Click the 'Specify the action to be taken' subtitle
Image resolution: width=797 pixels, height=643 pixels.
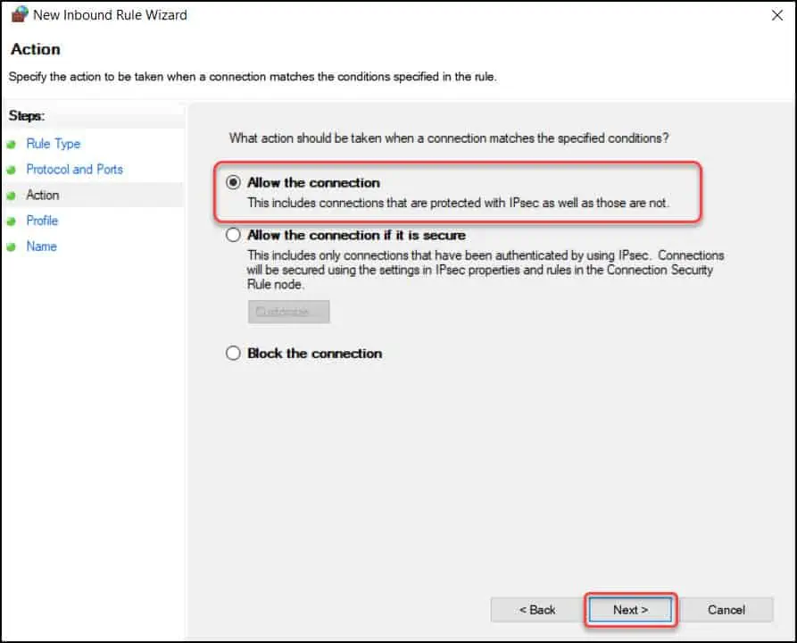253,77
